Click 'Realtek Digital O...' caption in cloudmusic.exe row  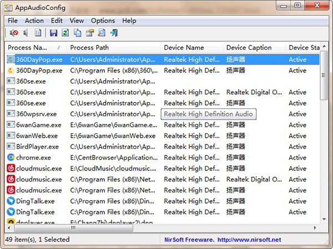pos(254,179)
